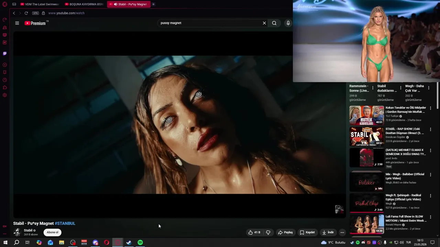The height and width of the screenshot is (247, 440).
Task: Click channel watermark in video corner
Action: pos(339,209)
